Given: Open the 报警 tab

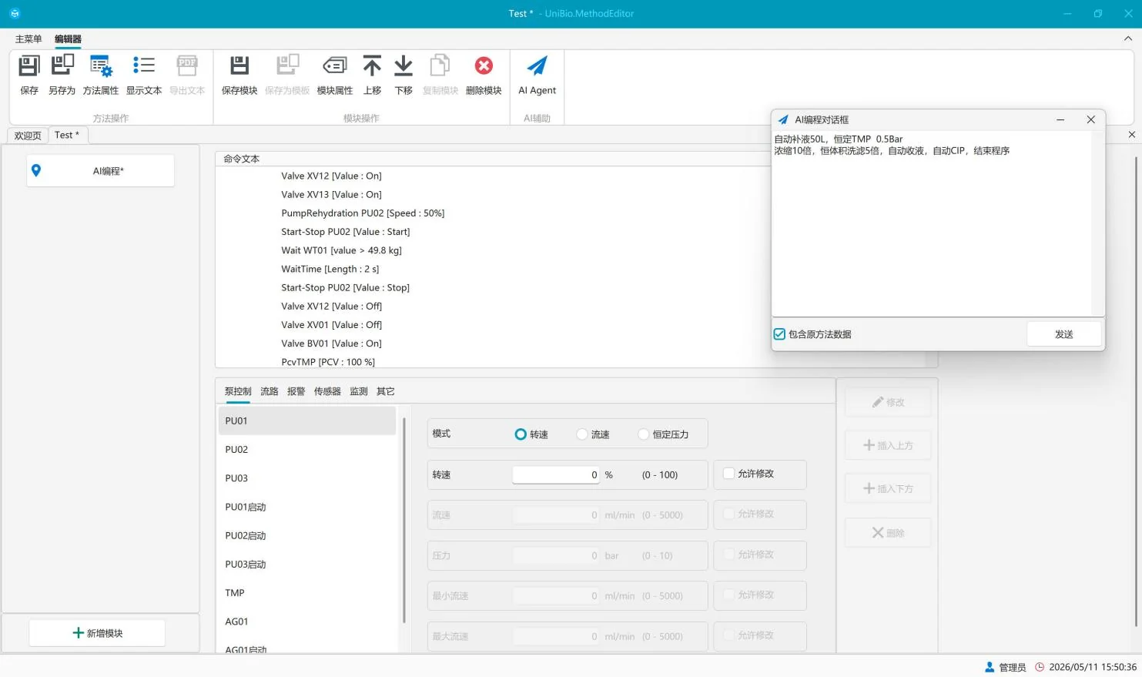Looking at the screenshot, I should 296,391.
